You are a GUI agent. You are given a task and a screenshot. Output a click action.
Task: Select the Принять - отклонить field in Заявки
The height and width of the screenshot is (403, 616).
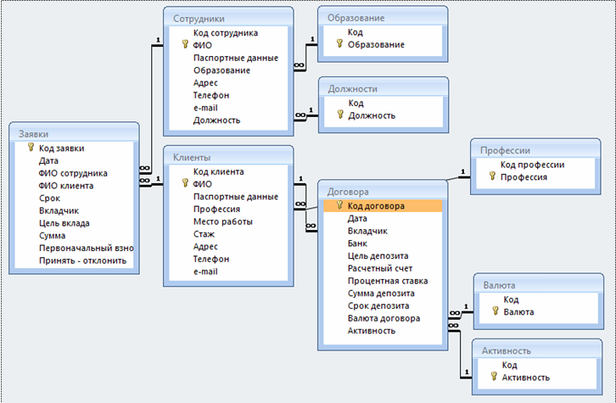82,261
